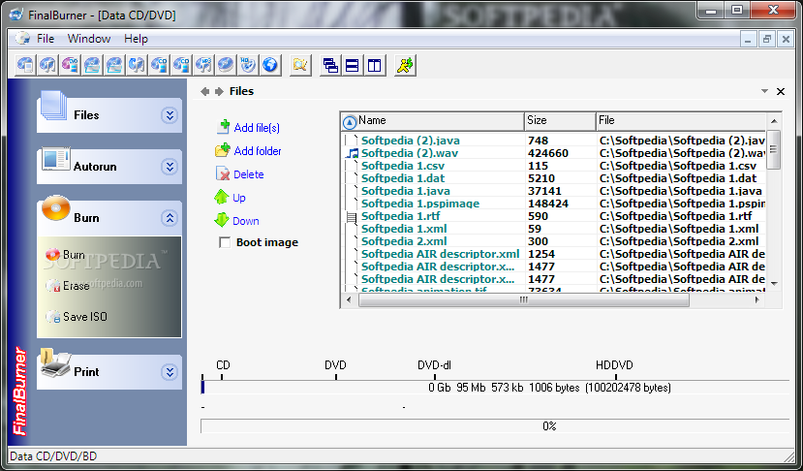This screenshot has width=803, height=471.
Task: Click the green Down arrow icon
Action: point(221,220)
